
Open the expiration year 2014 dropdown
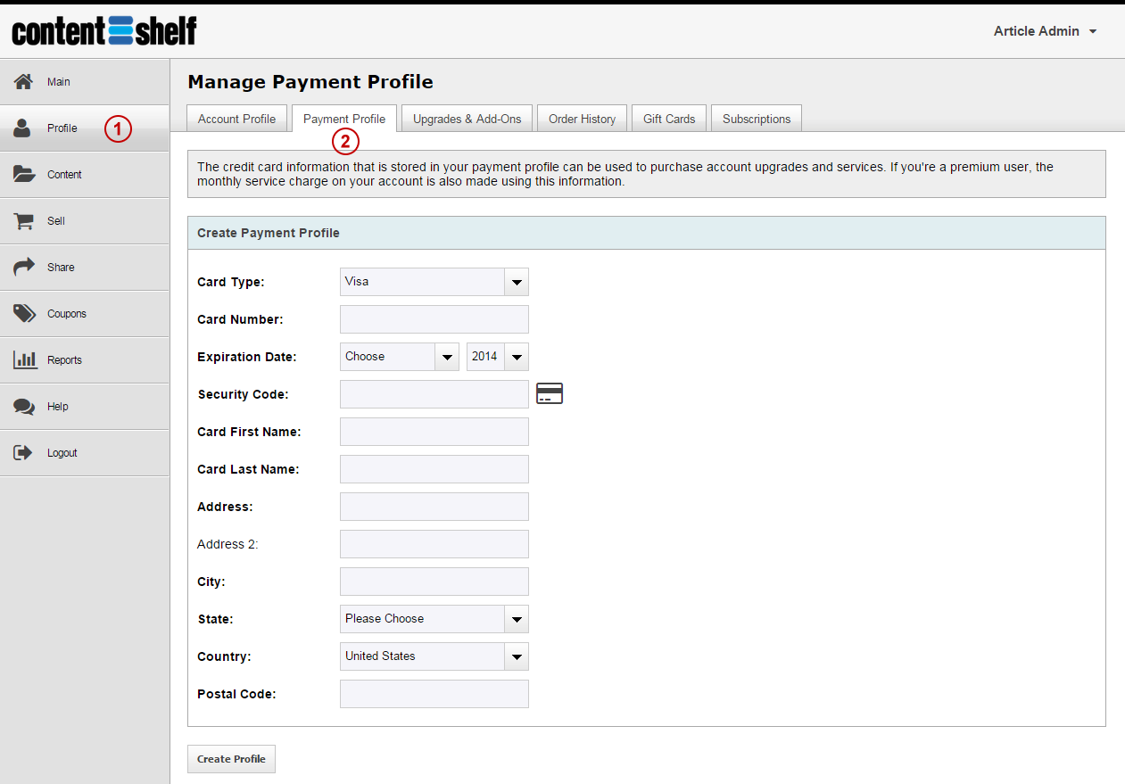498,357
